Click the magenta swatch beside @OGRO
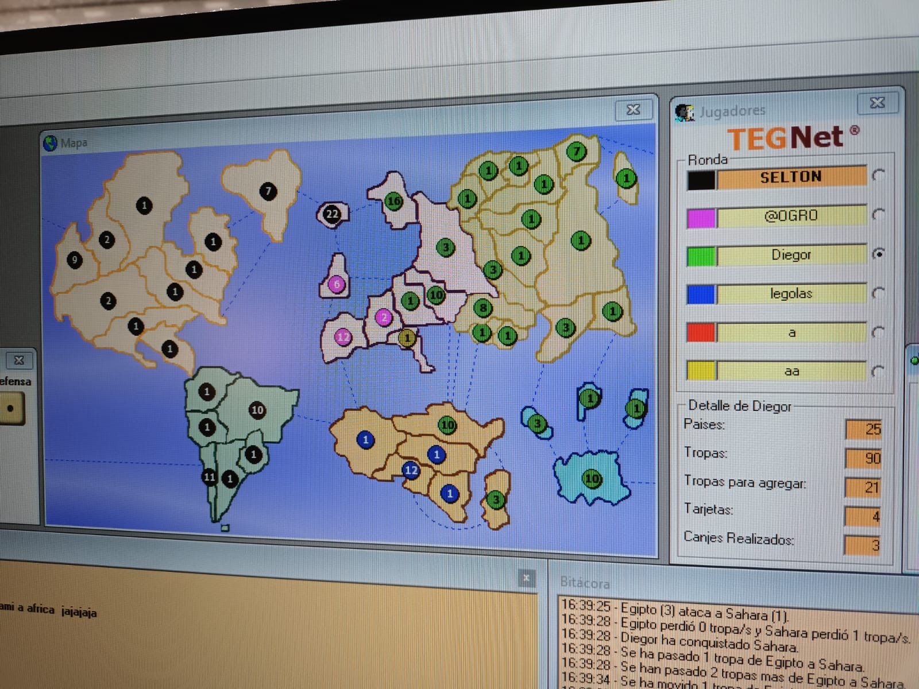Viewport: 919px width, 689px height. point(701,218)
